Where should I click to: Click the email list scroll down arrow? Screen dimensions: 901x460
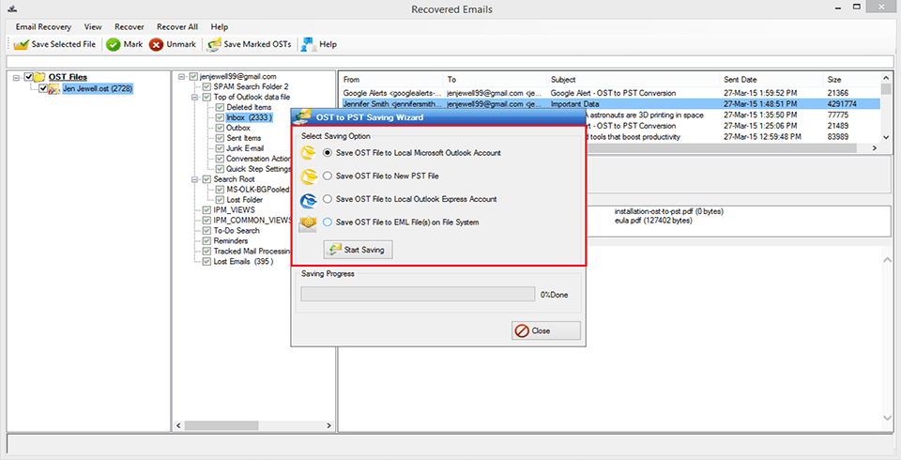(x=885, y=137)
